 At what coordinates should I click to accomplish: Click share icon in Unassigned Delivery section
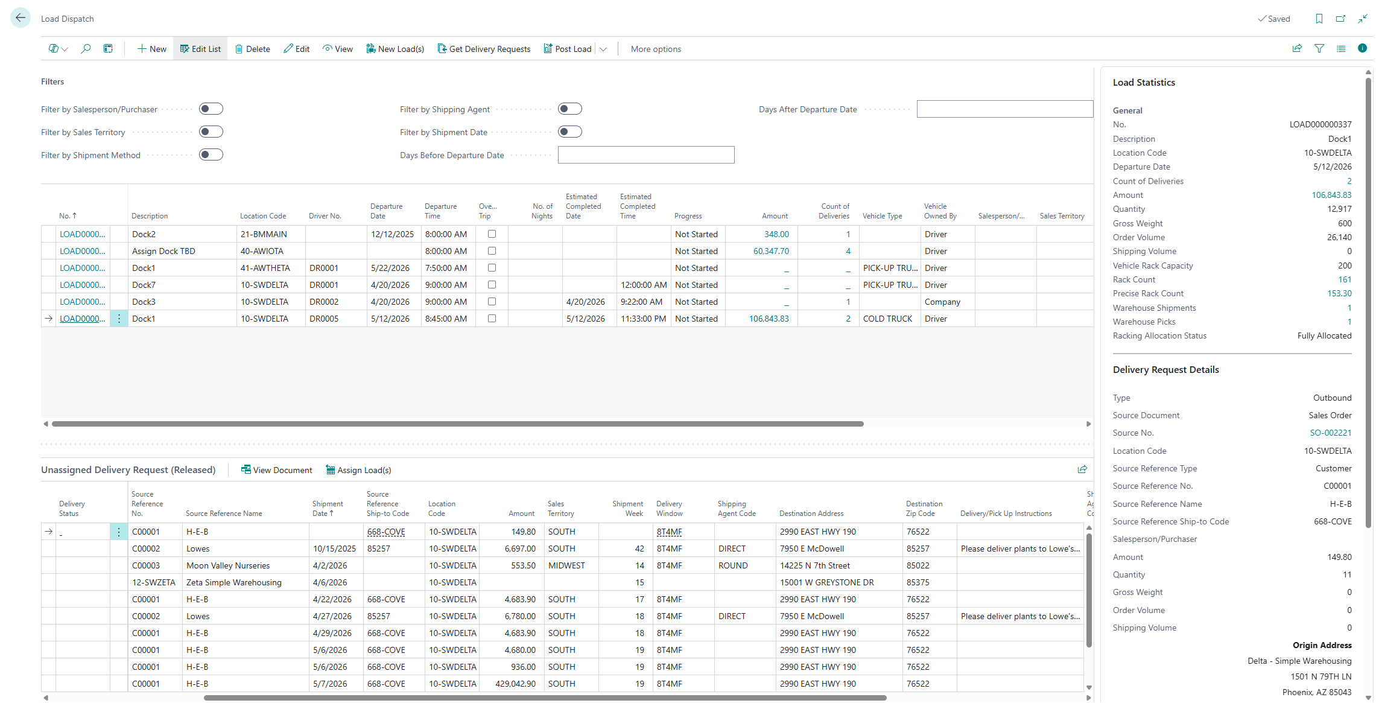(1082, 469)
